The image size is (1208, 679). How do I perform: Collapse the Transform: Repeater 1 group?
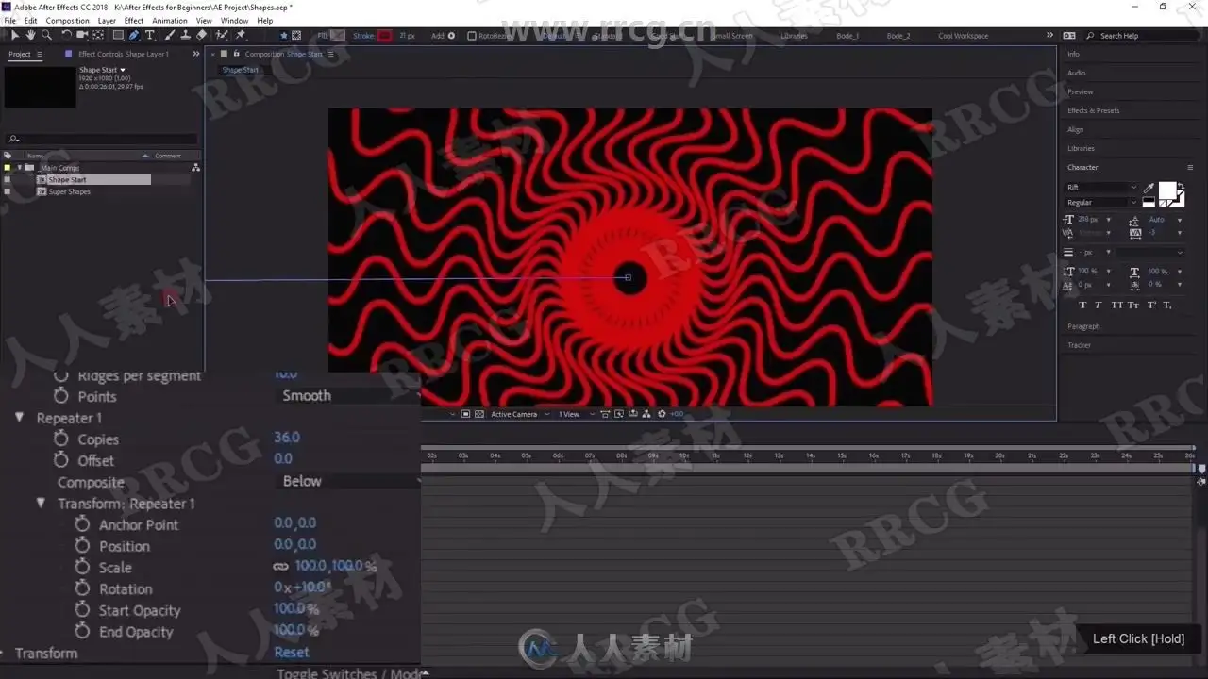pos(41,504)
